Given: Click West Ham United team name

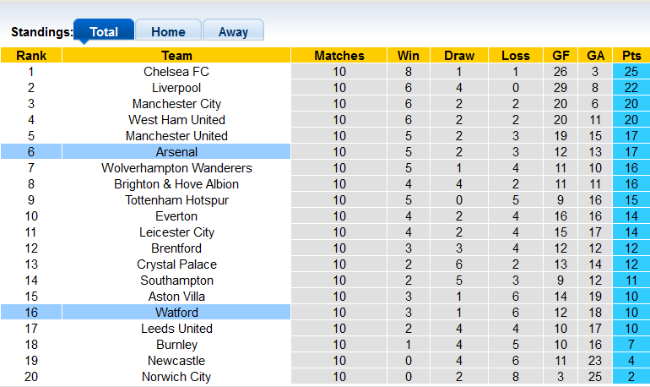Looking at the screenshot, I should [176, 120].
